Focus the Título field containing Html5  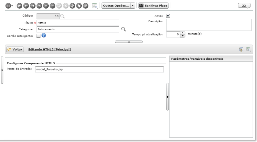coord(78,23)
